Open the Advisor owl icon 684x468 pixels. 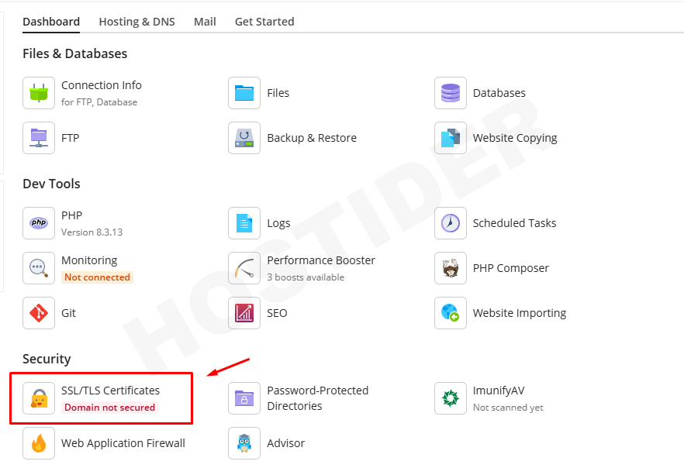pyautogui.click(x=244, y=443)
